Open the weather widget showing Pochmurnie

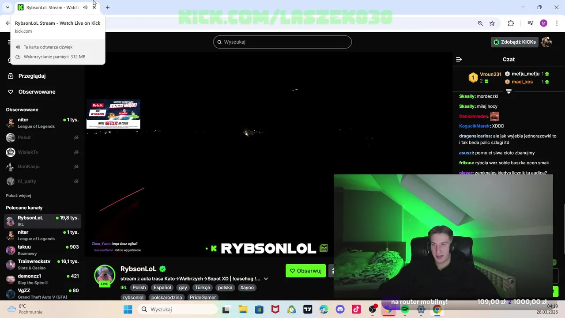(26, 309)
